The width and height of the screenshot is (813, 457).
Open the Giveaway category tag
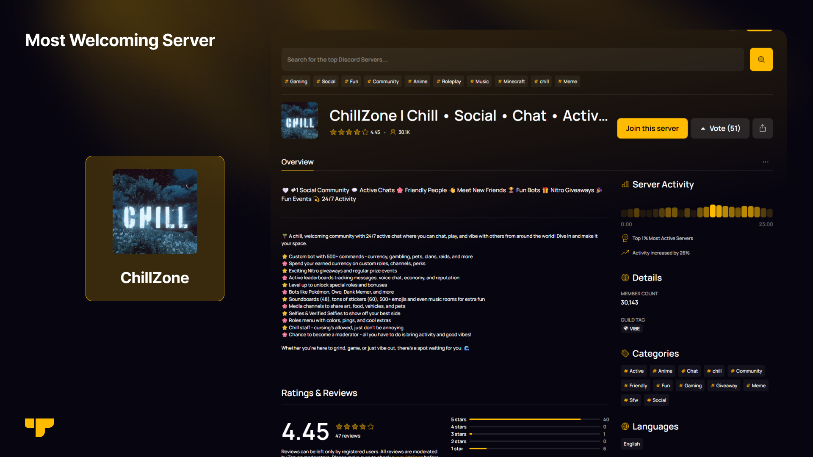coord(724,385)
